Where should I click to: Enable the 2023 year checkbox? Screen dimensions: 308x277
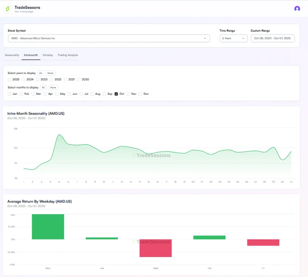[x=38, y=79]
